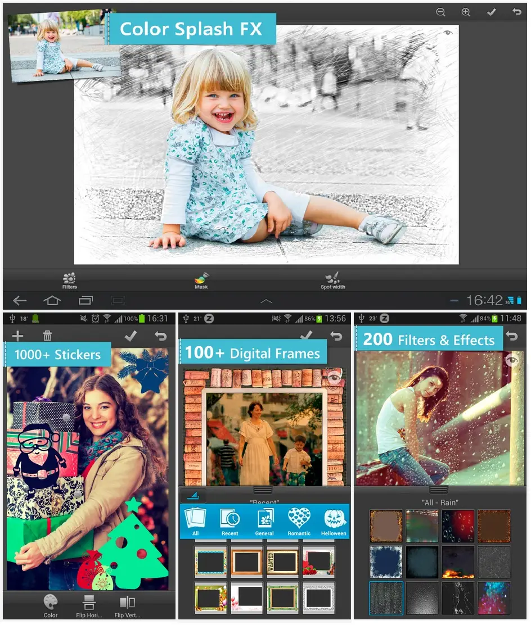
Task: Choose the white lace frame thumbnail
Action: [318, 598]
